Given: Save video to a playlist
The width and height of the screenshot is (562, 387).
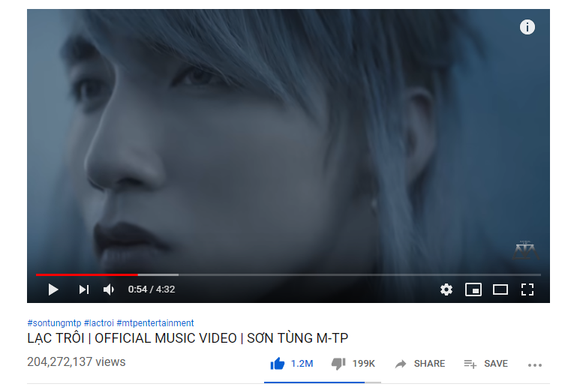Looking at the screenshot, I should tap(485, 364).
